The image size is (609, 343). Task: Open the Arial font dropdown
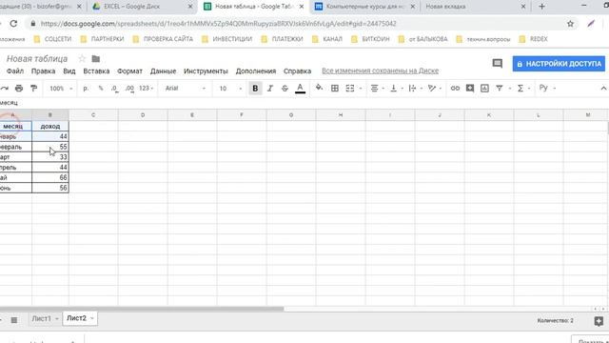click(x=186, y=89)
